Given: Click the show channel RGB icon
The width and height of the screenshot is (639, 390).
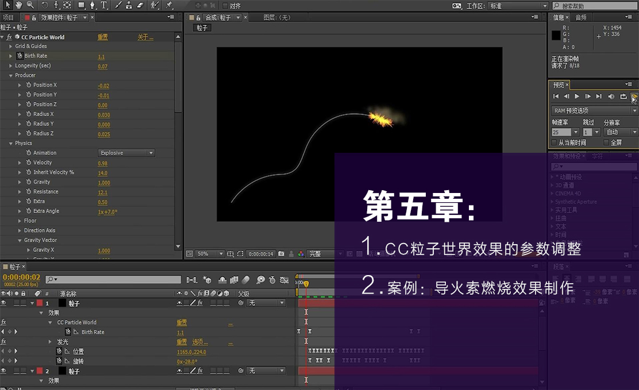Looking at the screenshot, I should click(301, 253).
